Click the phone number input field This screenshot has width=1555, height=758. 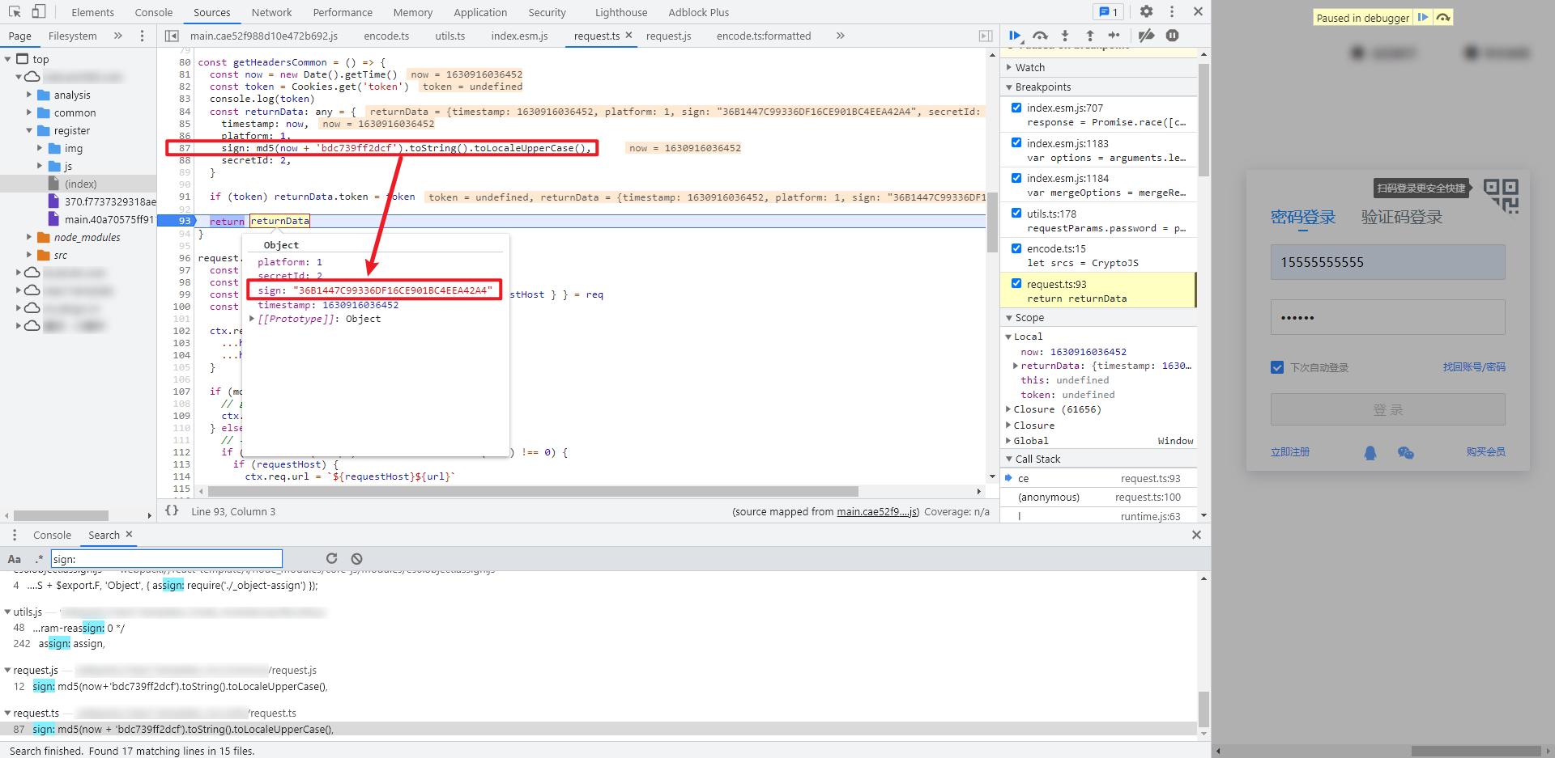(1387, 262)
